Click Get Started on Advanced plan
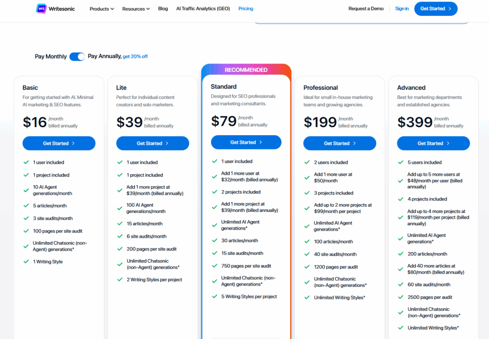This screenshot has width=489, height=339. pos(433,143)
